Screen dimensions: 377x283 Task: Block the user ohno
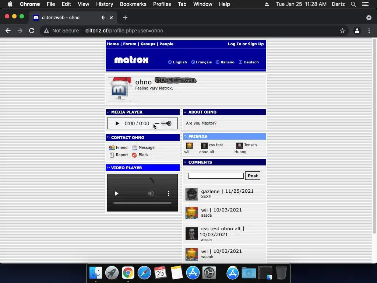(144, 155)
